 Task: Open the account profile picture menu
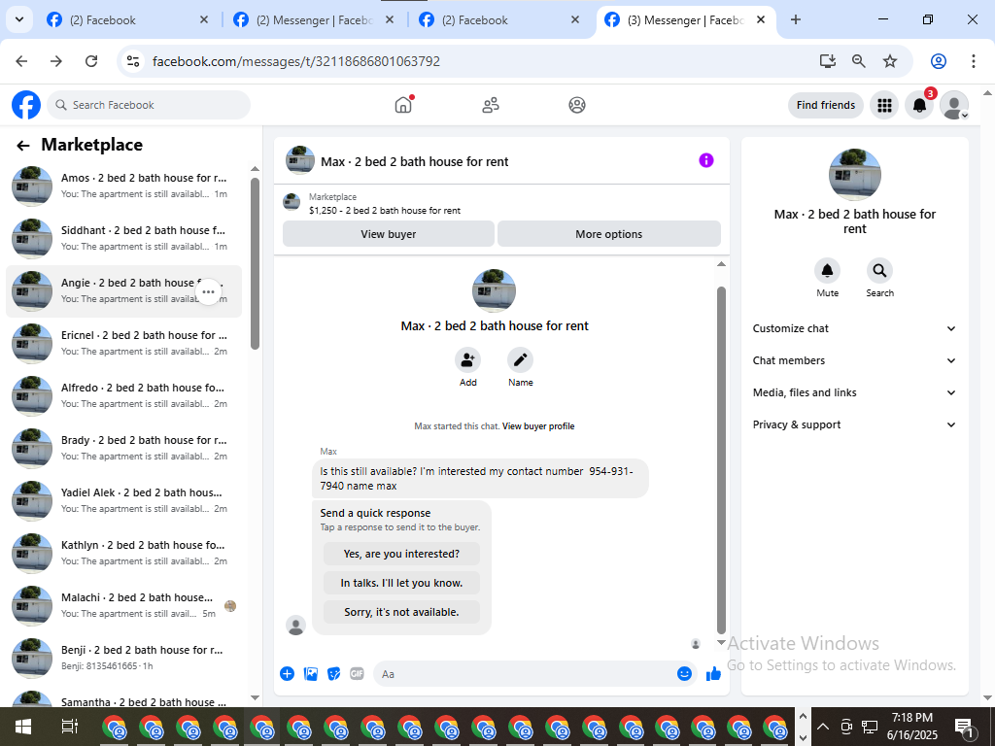[954, 105]
